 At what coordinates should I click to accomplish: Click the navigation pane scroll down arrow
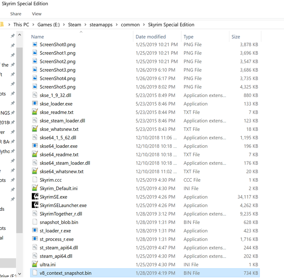coord(20,274)
